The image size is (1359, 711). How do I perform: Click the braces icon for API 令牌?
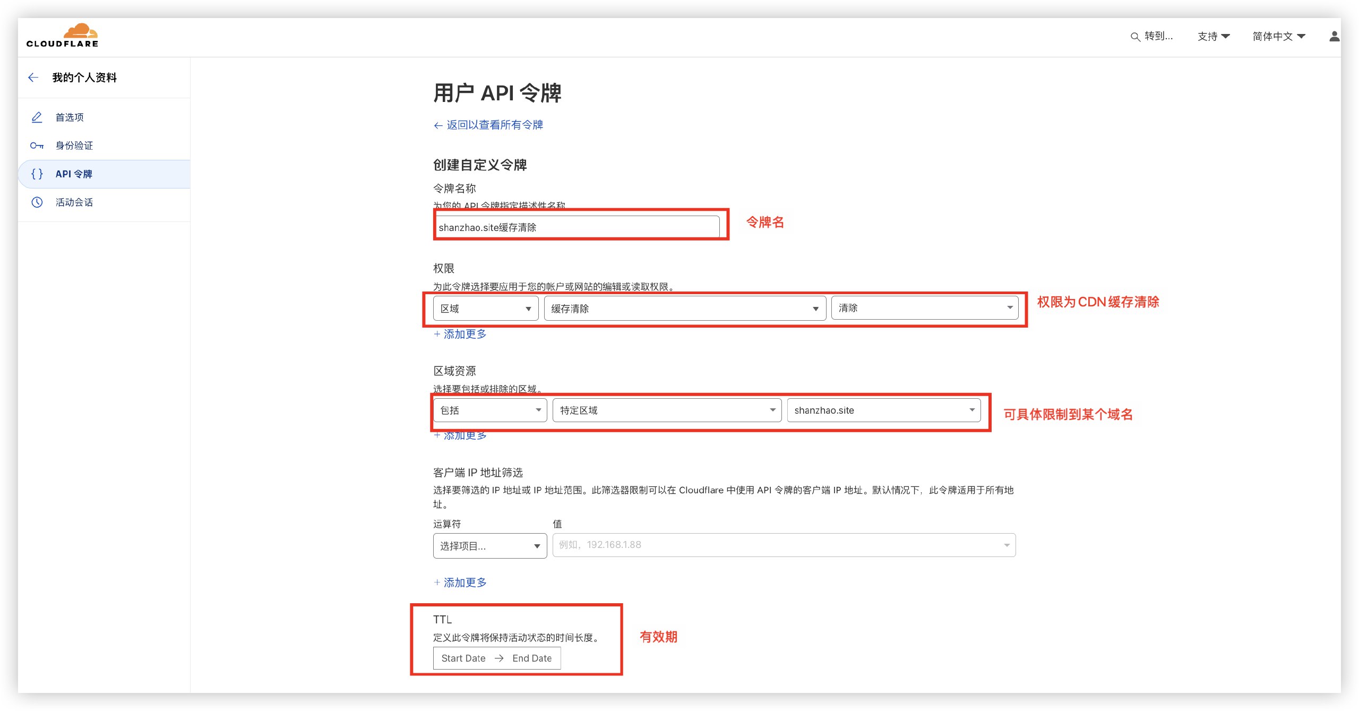(x=37, y=174)
